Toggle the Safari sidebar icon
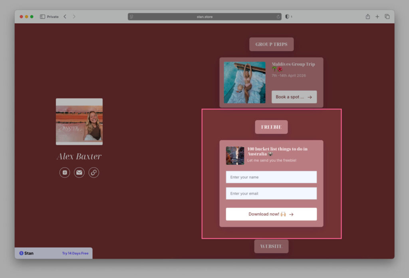Screen dimensions: 409x278 42,17
